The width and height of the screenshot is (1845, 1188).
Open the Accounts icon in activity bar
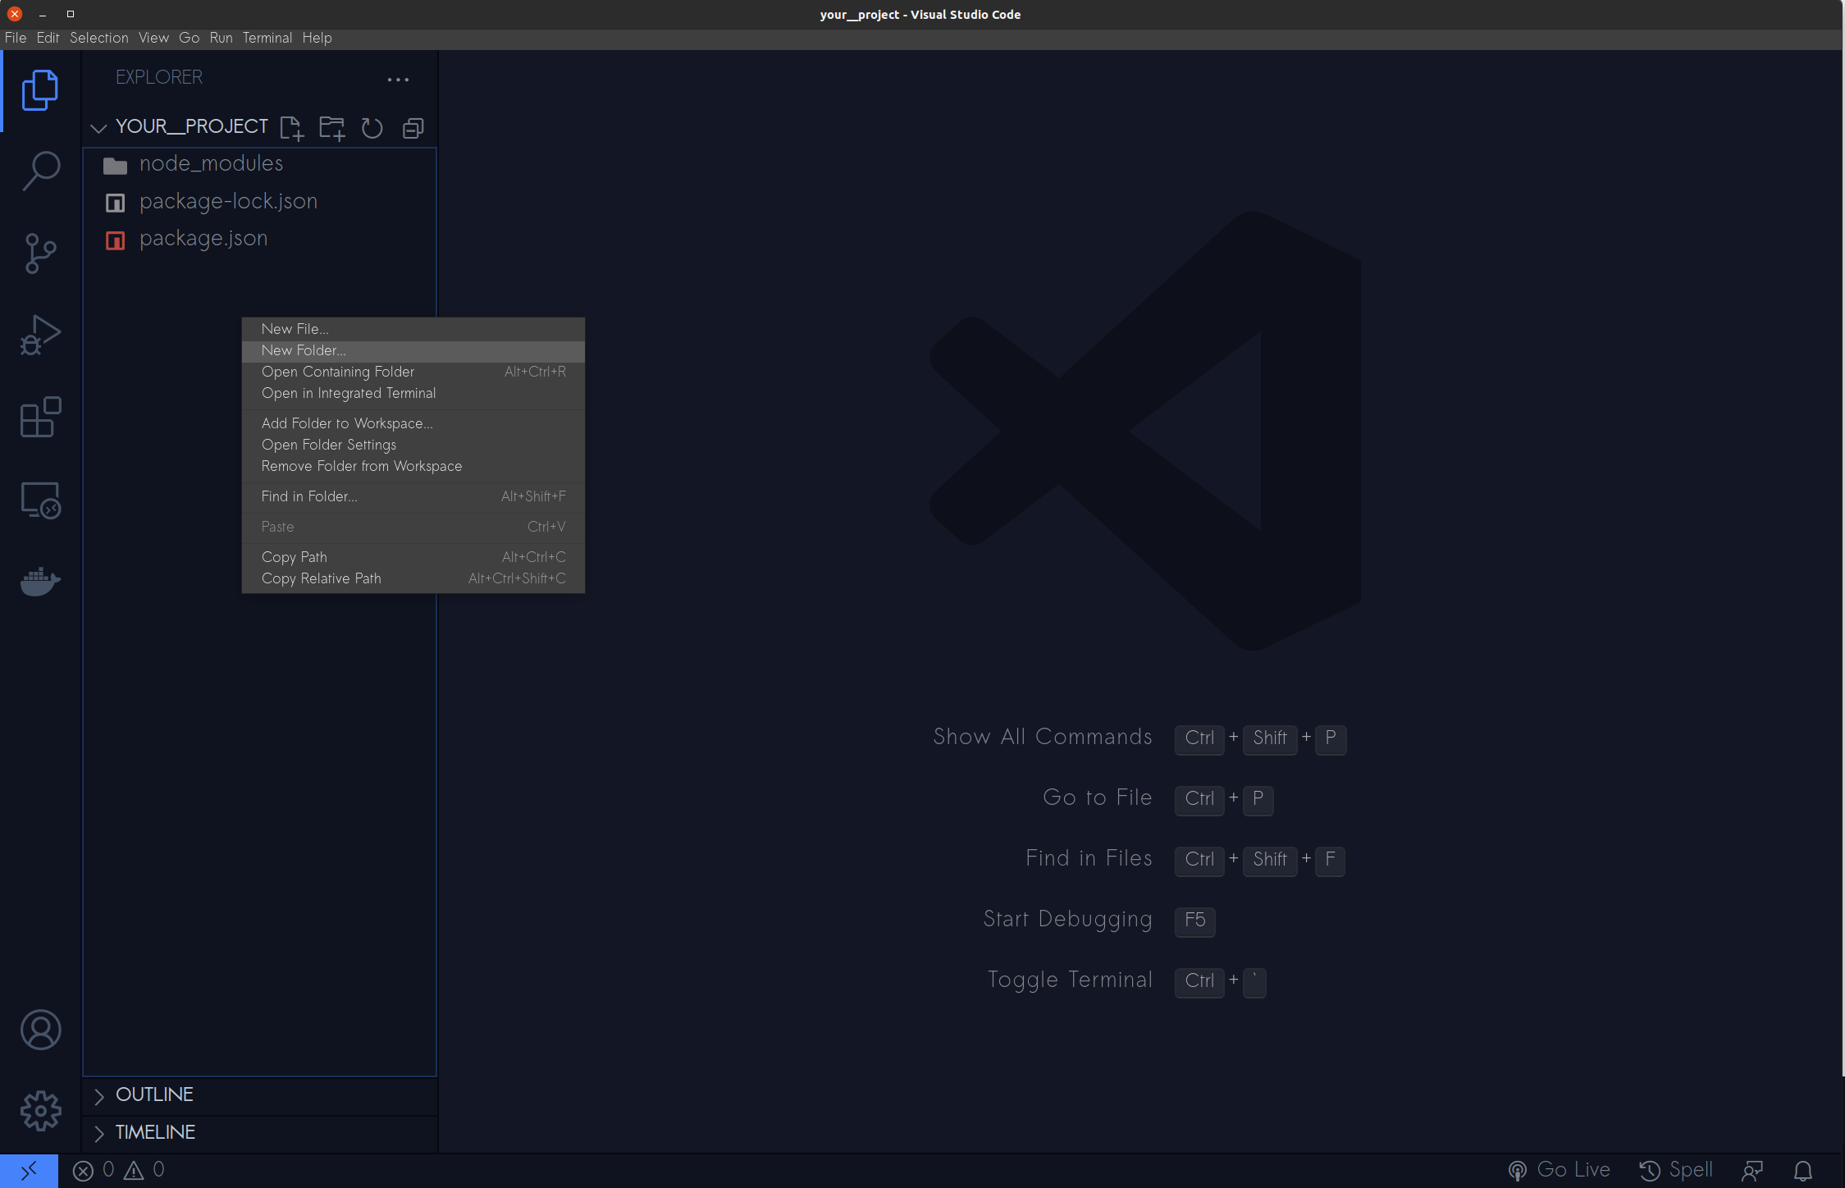[40, 1030]
